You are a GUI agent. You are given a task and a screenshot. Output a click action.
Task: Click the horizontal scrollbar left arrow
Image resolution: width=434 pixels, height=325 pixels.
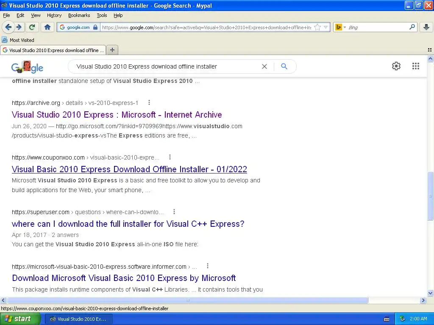click(x=3, y=300)
